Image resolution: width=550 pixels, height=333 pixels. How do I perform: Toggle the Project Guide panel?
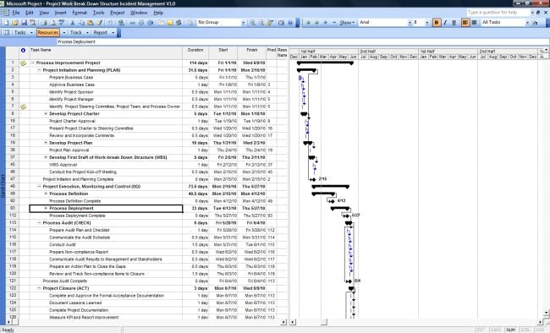point(6,33)
